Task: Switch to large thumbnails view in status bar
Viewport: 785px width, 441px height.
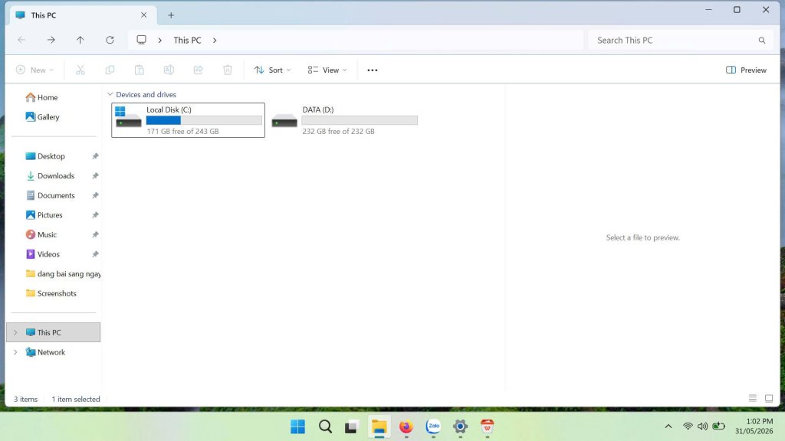Action: [769, 398]
